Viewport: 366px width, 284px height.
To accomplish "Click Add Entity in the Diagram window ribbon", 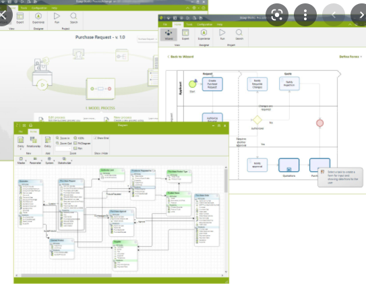I will pos(48,142).
